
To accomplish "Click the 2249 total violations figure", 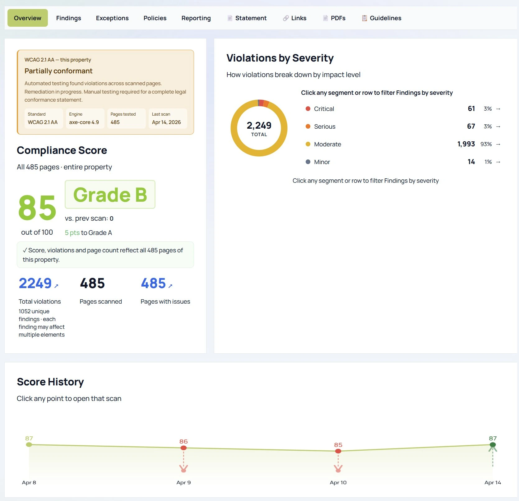I will coord(35,283).
